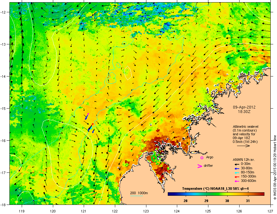Click the temperature color bar
The image size is (277, 214).
(x=216, y=194)
